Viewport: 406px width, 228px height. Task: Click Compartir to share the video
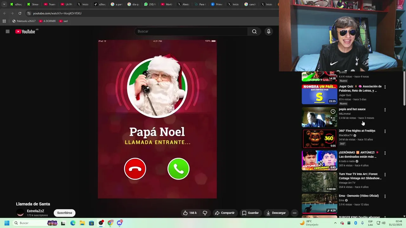click(x=225, y=213)
